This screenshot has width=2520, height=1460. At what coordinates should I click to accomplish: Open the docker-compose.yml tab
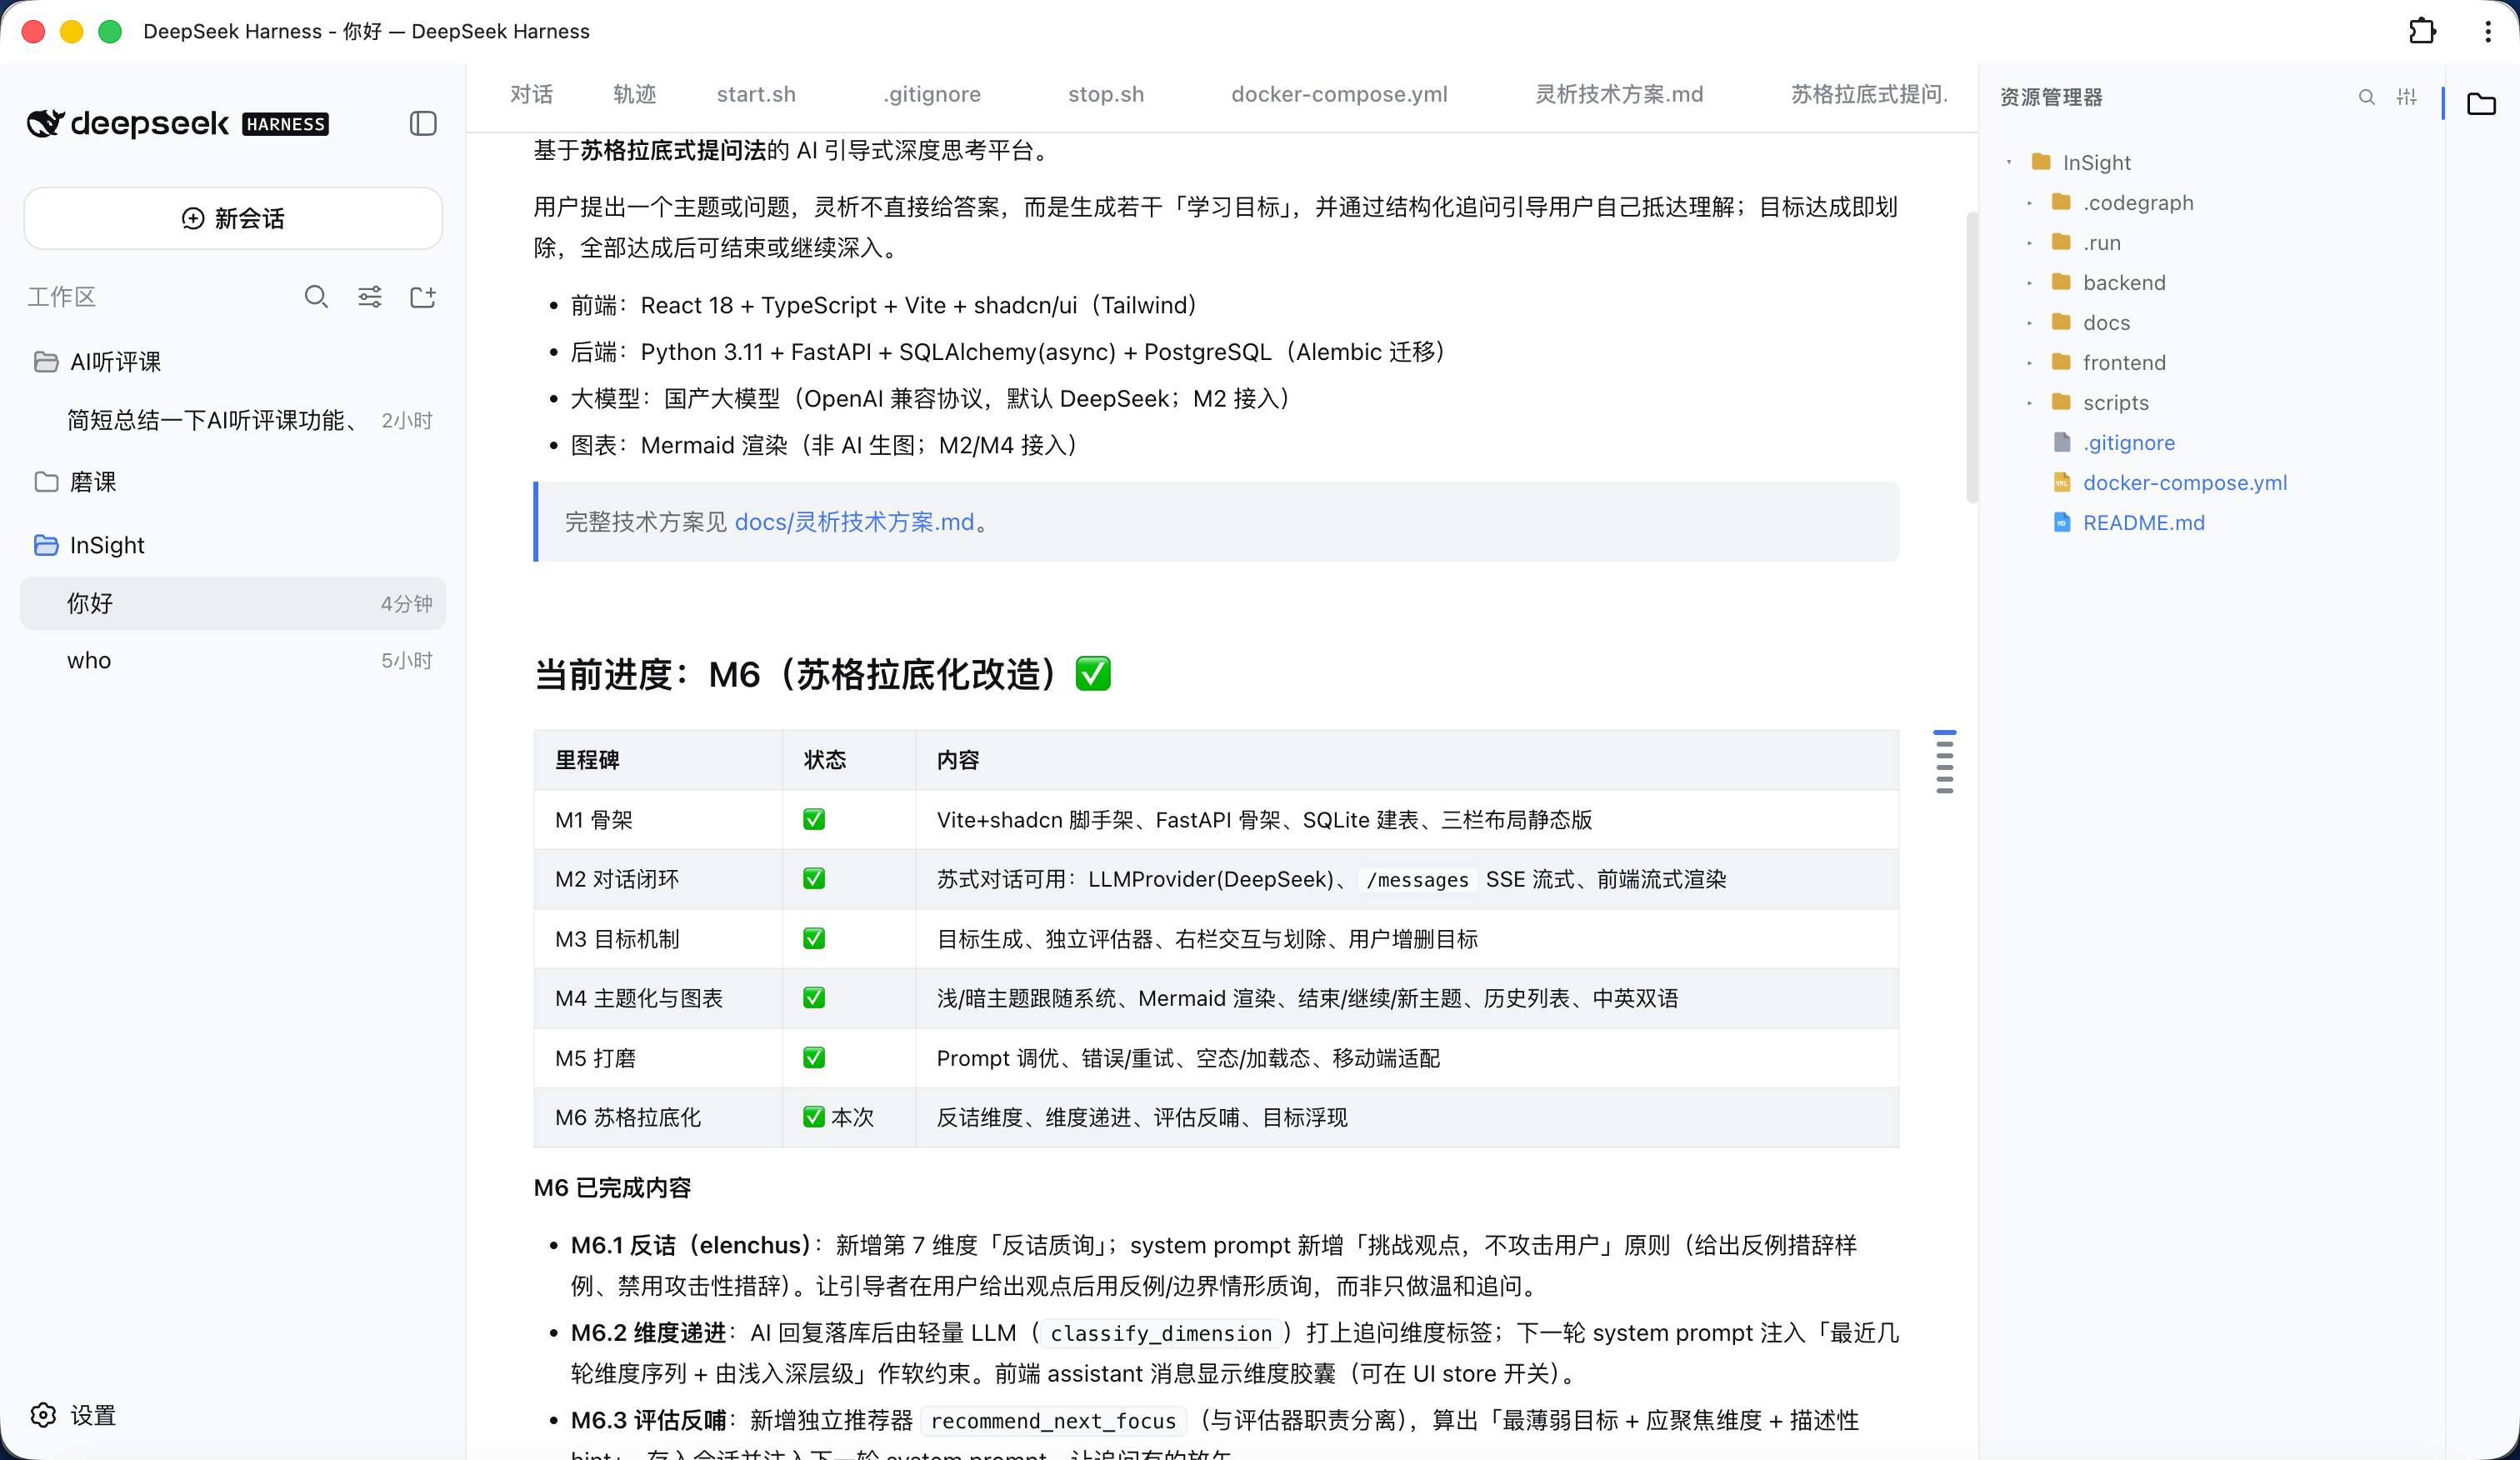coord(1339,94)
